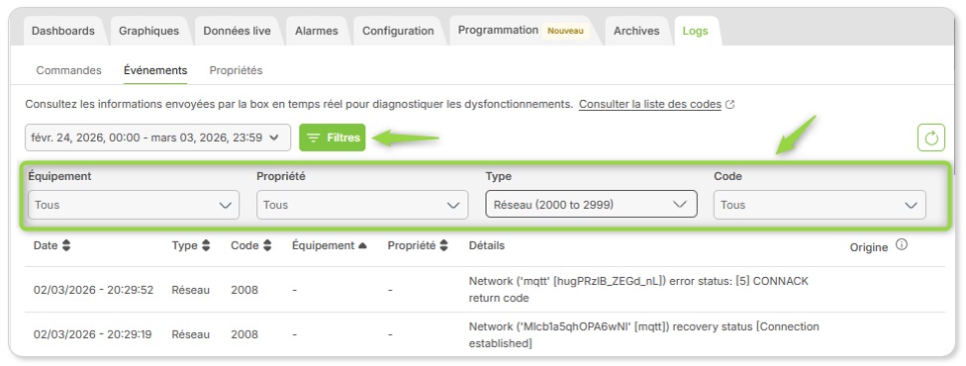The width and height of the screenshot is (966, 366).
Task: Expand the Propriété filter dropdown
Action: pos(362,205)
